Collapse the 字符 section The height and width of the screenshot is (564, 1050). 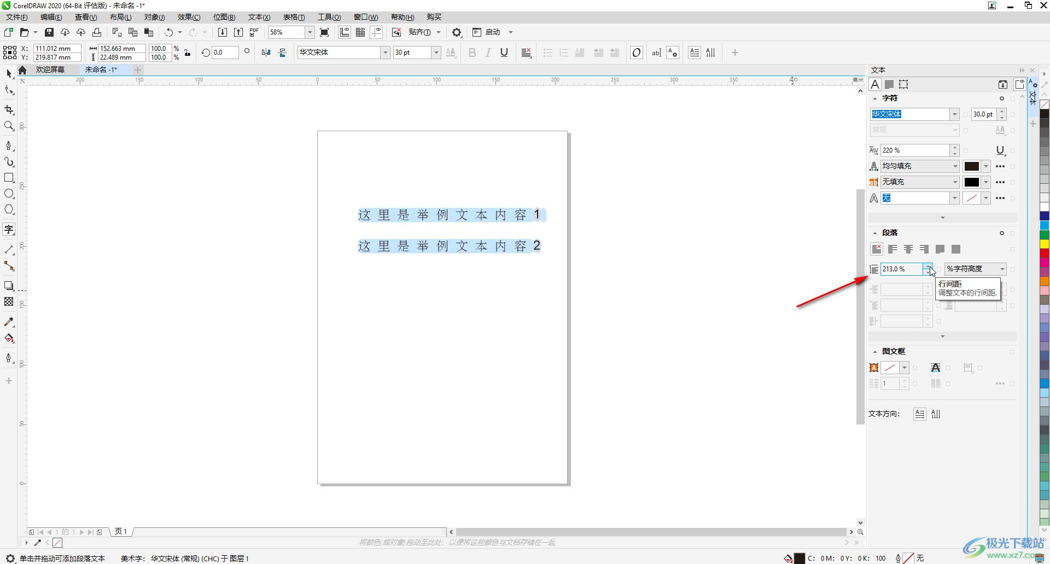[875, 98]
